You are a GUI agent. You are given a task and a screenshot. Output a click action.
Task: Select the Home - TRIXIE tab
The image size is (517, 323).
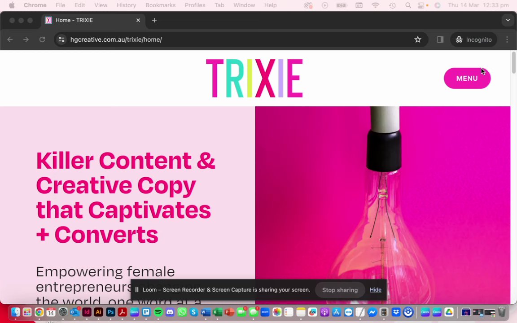pos(92,20)
